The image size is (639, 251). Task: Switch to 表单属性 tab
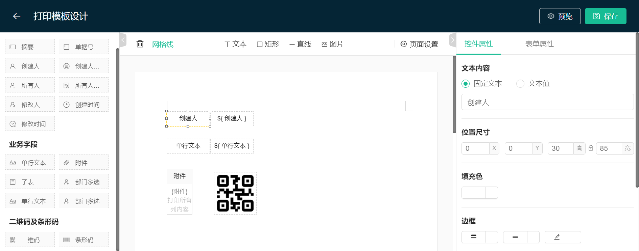539,44
